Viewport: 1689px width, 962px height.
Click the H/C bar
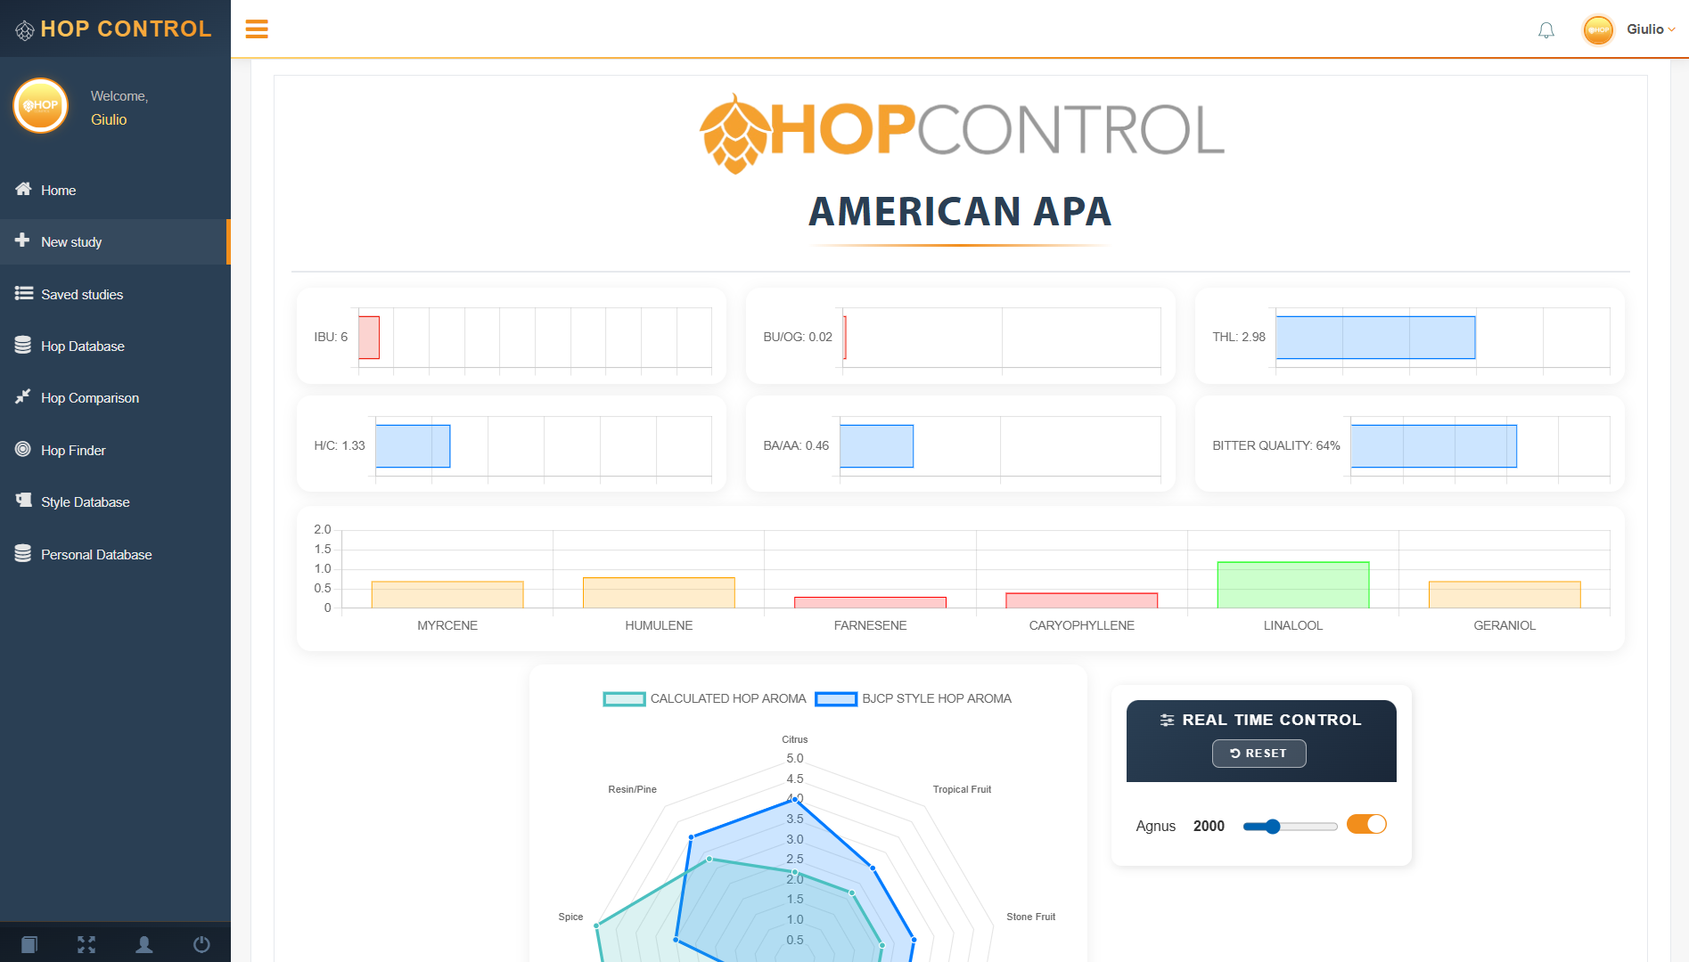(413, 446)
